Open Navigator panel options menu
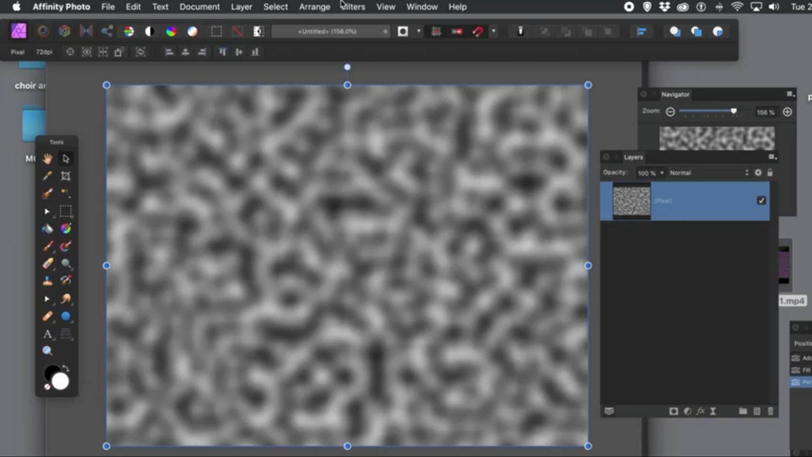 point(790,94)
